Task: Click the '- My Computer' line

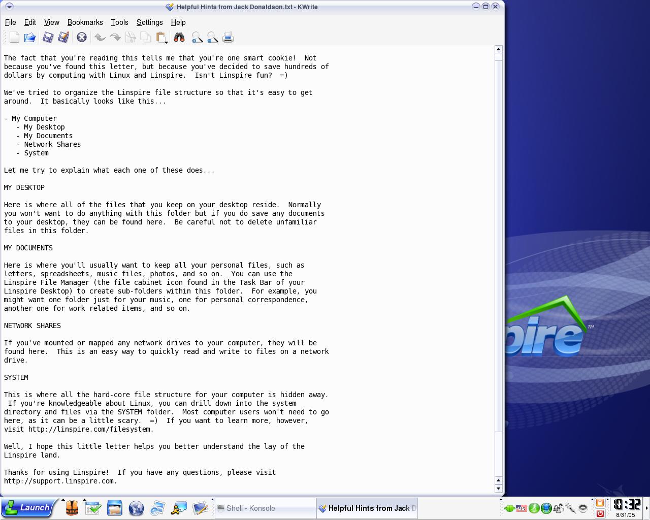Action: 30,118
